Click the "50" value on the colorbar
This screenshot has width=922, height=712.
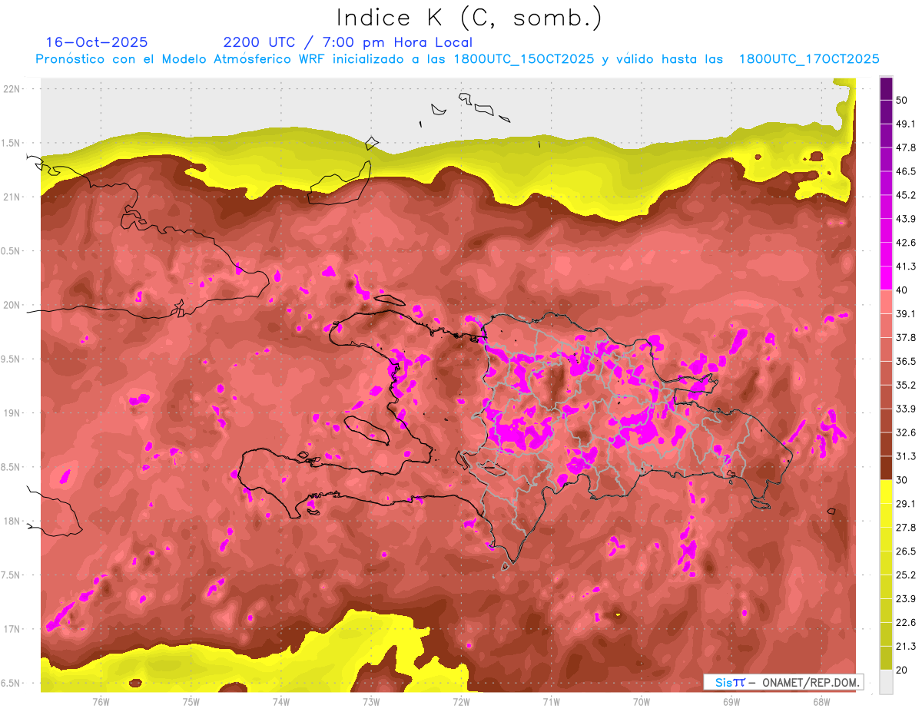coord(902,100)
